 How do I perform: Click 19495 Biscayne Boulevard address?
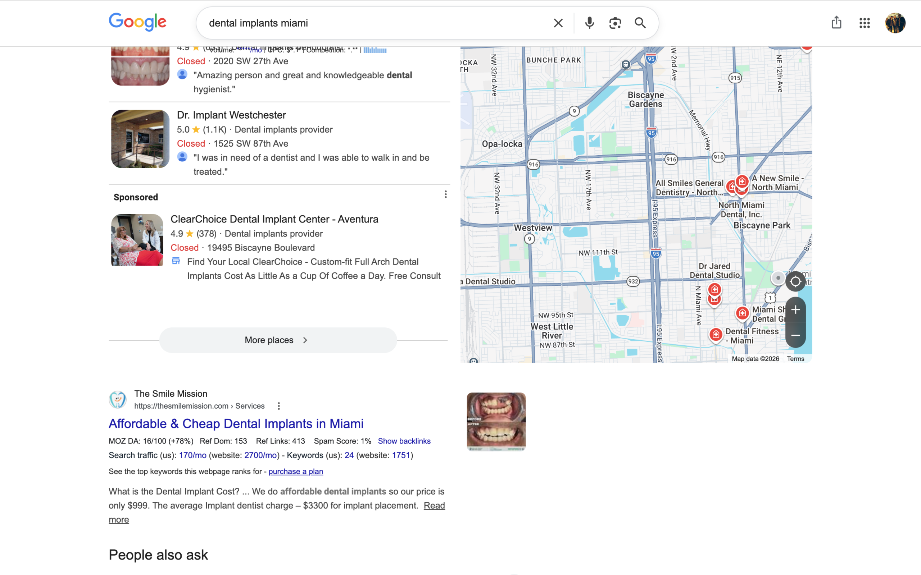[261, 248]
